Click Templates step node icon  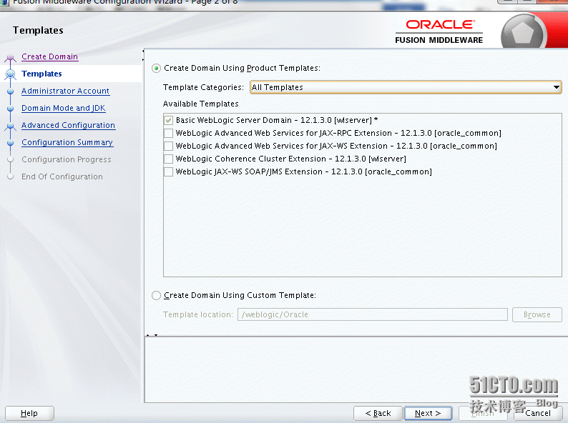coord(11,74)
